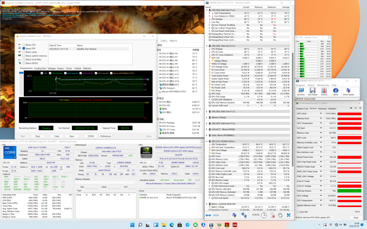Uncheck Stress FPU in AIDA64
367x229 pixels.
coord(24,49)
